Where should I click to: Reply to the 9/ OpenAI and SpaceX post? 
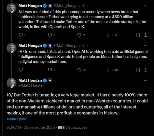[21, 70]
